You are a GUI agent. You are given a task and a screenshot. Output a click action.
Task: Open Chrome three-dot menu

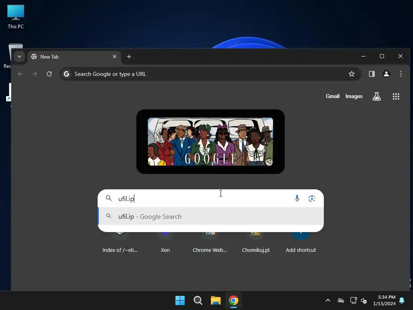click(x=401, y=74)
